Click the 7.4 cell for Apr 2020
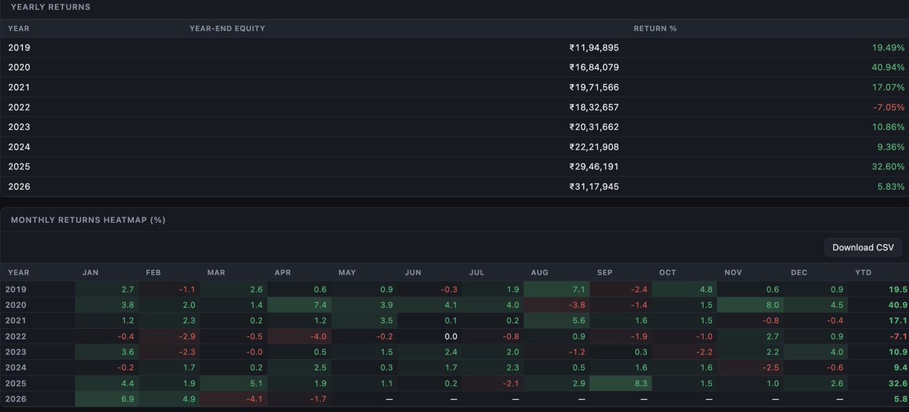Screen dimensions: 909x412 point(298,303)
